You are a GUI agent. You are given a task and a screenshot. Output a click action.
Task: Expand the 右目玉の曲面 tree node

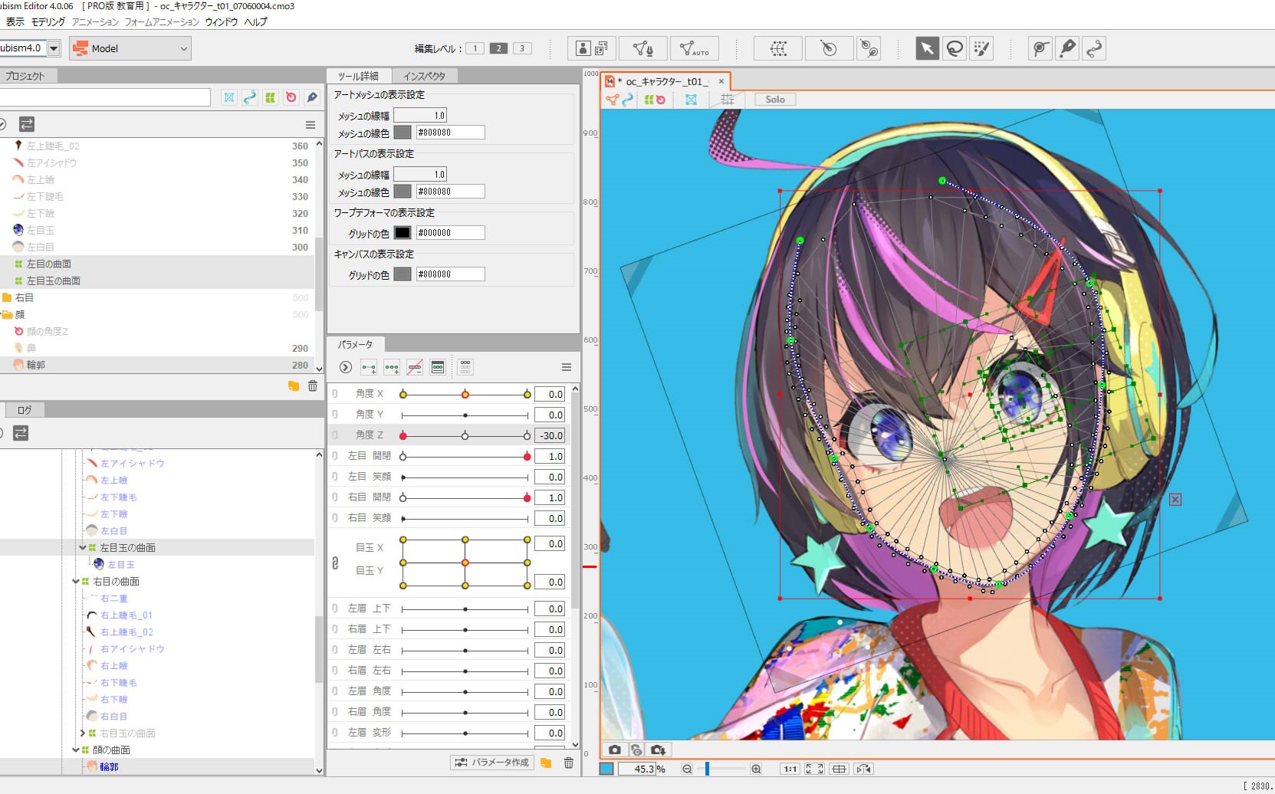[x=83, y=733]
